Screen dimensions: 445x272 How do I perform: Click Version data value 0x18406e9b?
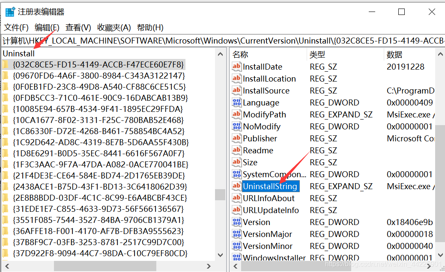click(x=409, y=222)
